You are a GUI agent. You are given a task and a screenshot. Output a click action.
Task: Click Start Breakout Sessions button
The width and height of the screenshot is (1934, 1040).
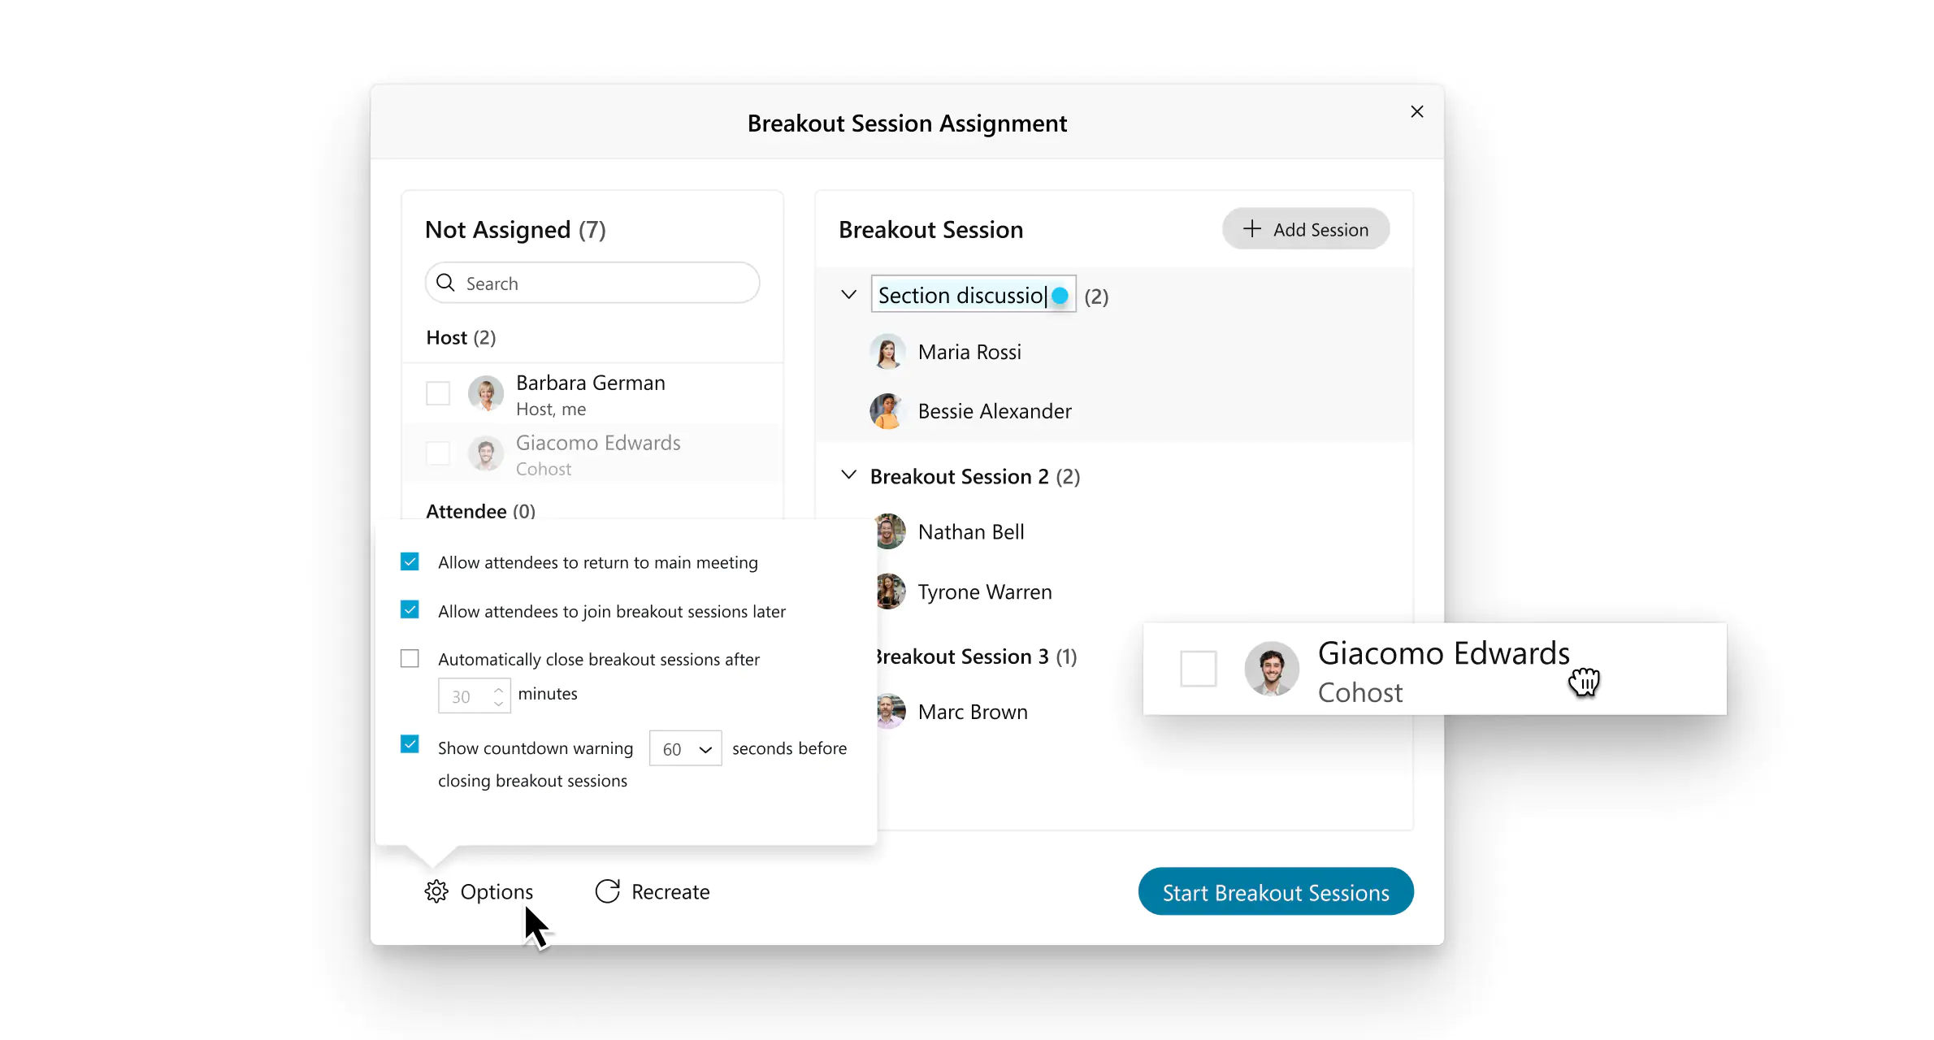coord(1277,893)
